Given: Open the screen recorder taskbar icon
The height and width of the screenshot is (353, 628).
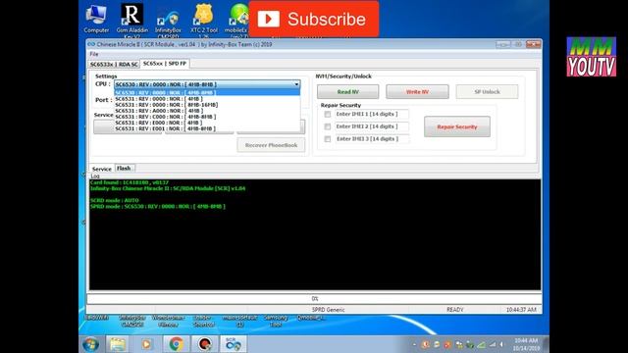Looking at the screenshot, I should [x=205, y=344].
